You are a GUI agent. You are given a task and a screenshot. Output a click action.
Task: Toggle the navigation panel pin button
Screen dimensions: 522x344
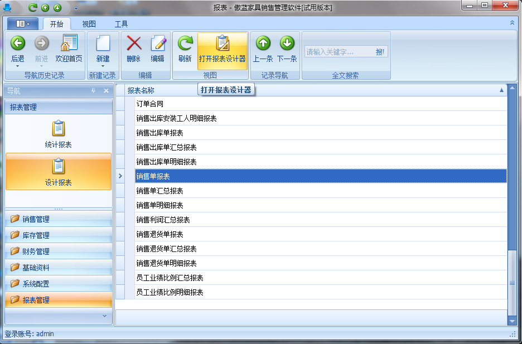tap(94, 91)
